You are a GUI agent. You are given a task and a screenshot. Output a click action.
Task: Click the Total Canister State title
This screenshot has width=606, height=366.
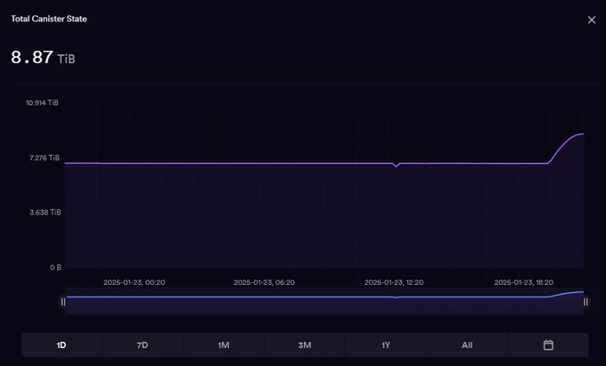[x=49, y=19]
